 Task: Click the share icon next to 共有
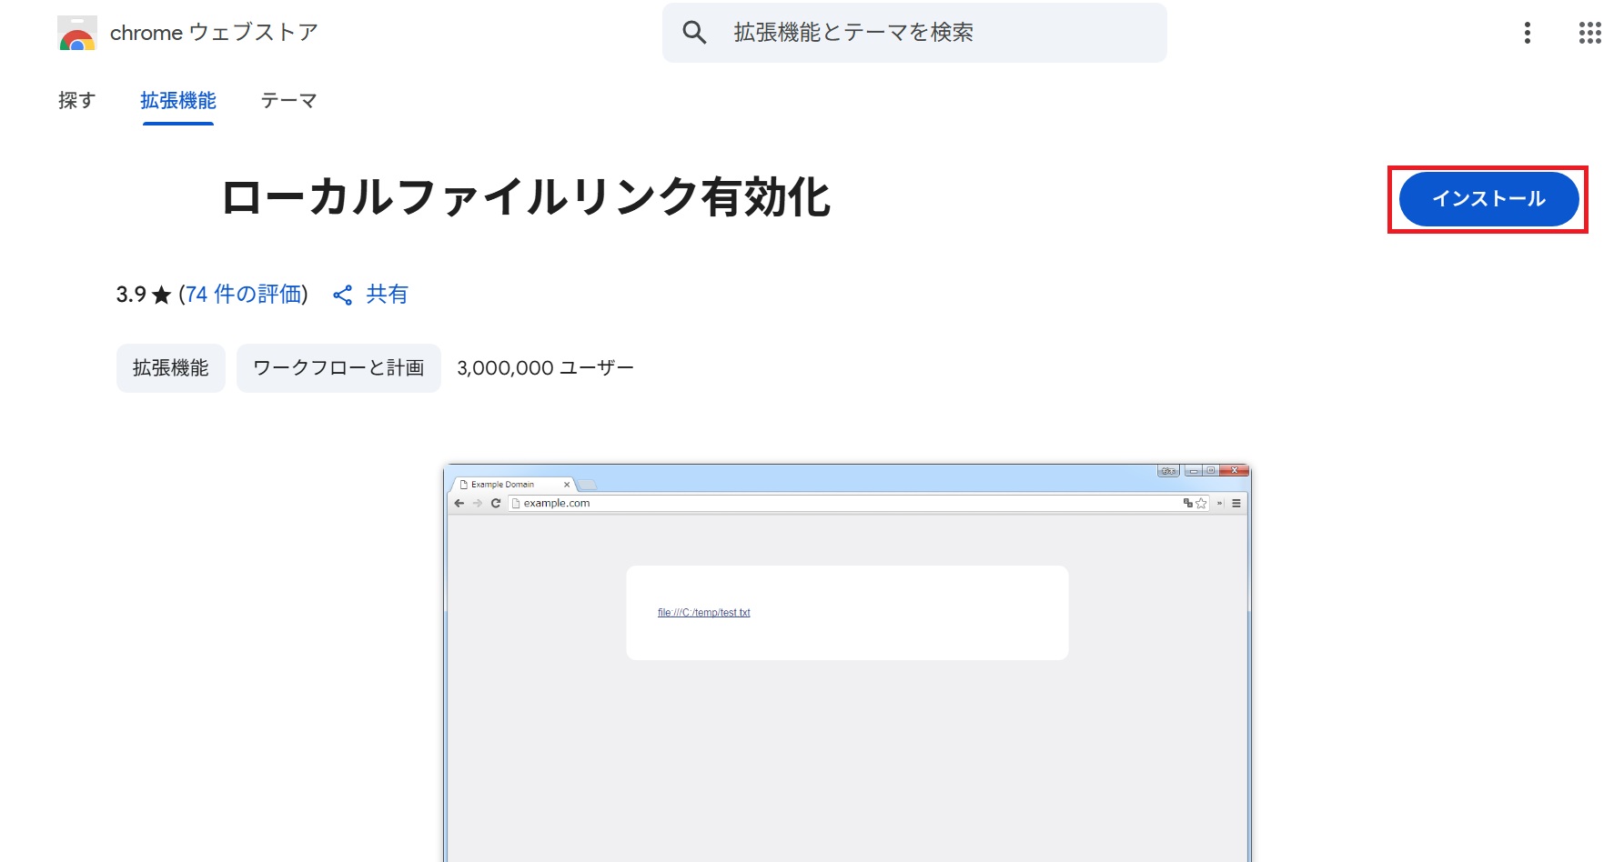(x=343, y=295)
